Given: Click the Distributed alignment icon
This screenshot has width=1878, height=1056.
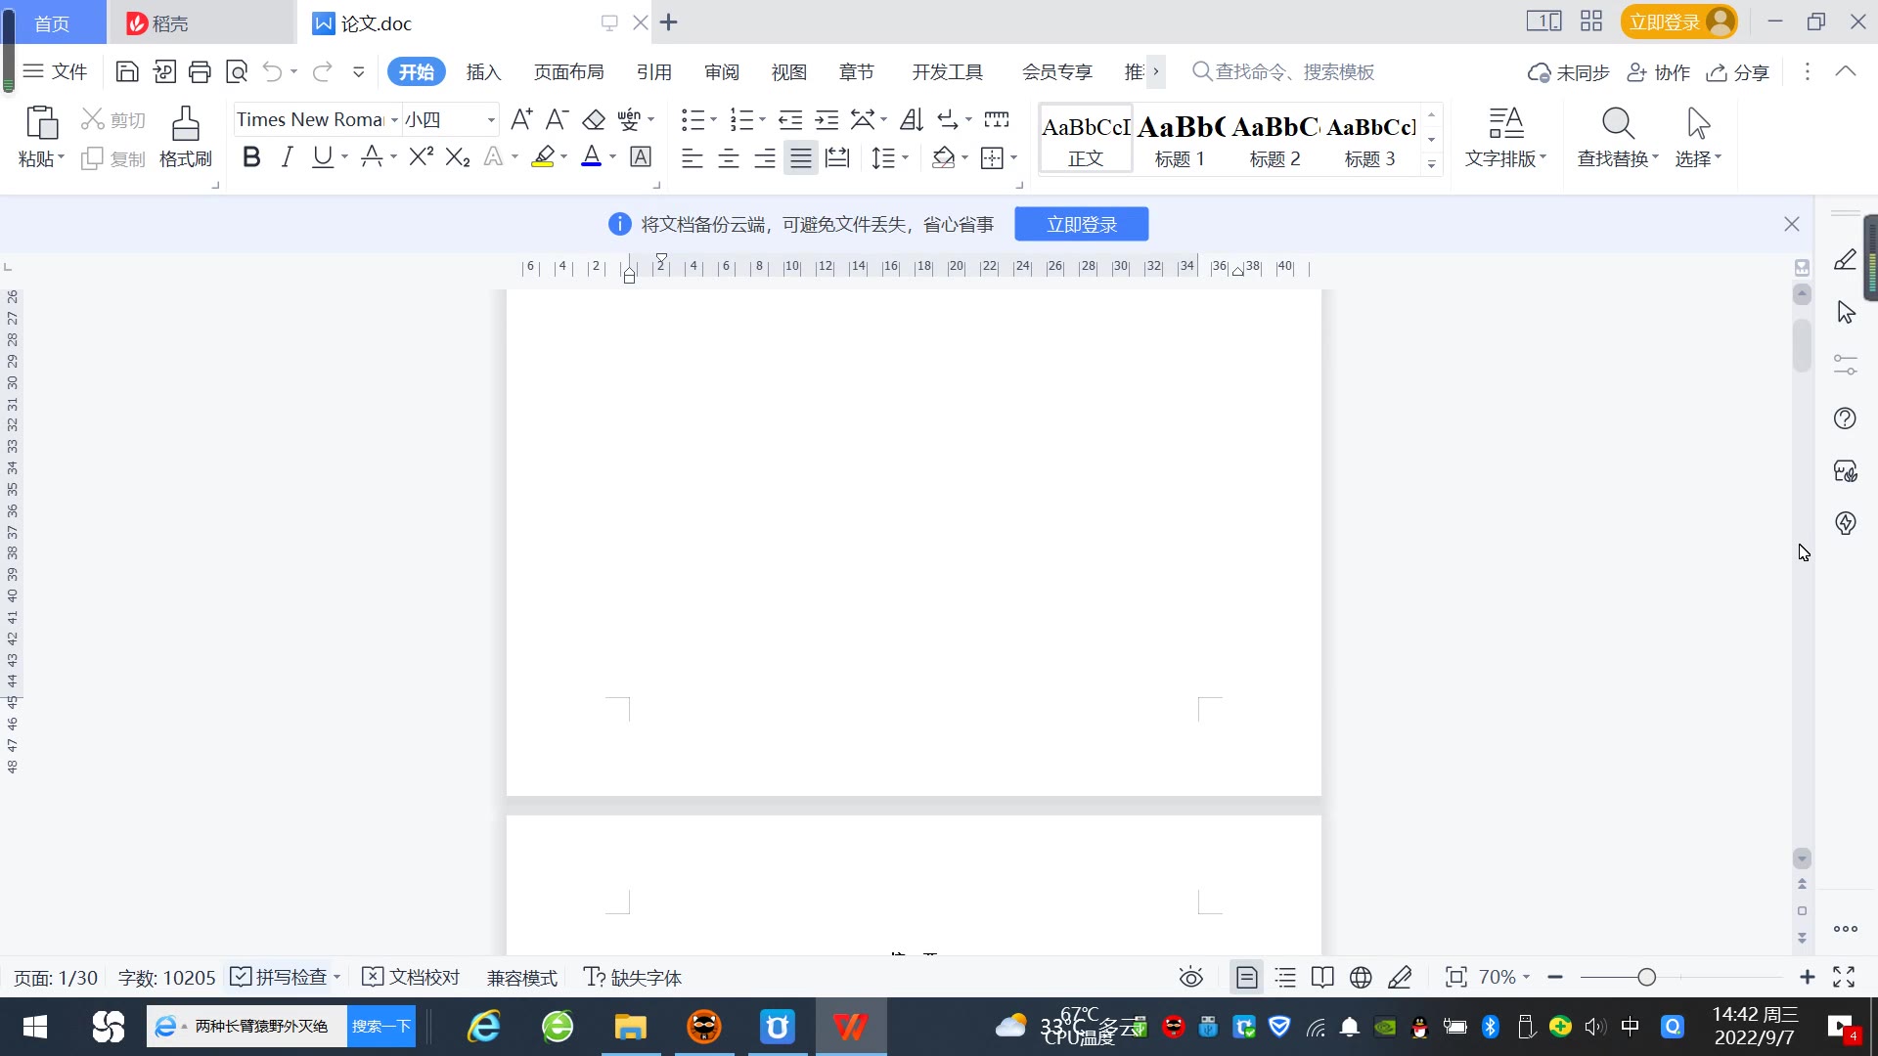Looking at the screenshot, I should tap(837, 157).
